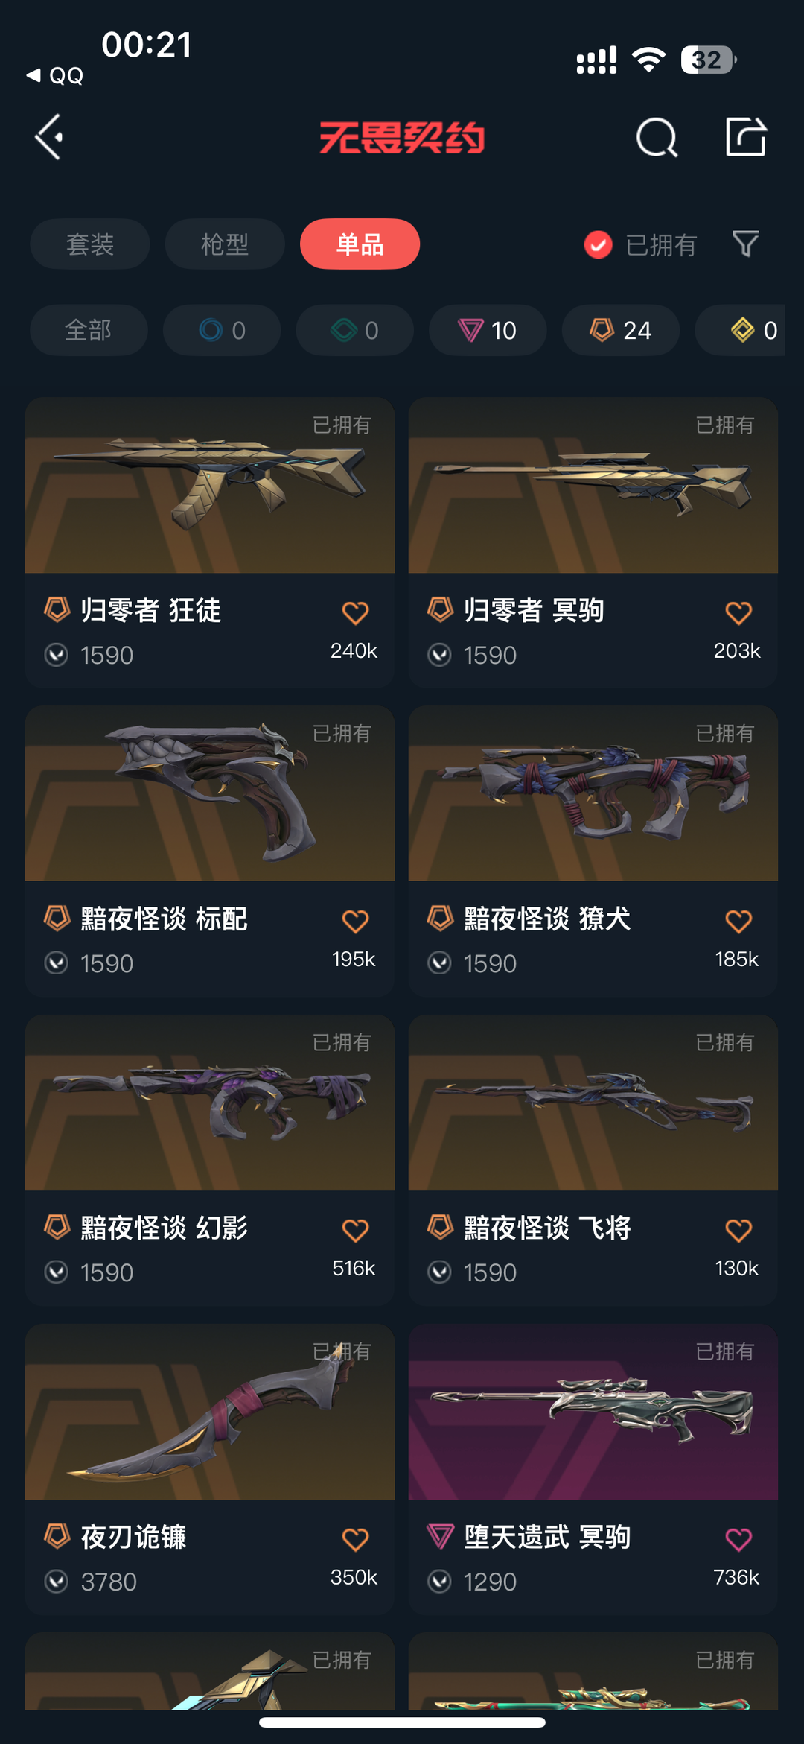Image resolution: width=804 pixels, height=1744 pixels.
Task: Open the 黯夜怪谈 獠犬 weapon thumbnail
Action: click(x=593, y=793)
